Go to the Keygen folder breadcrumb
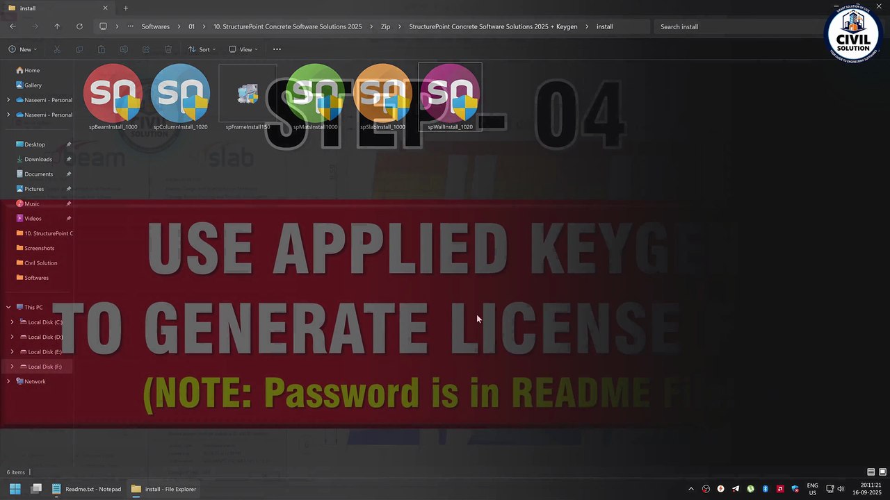The width and height of the screenshot is (890, 500). pyautogui.click(x=493, y=26)
